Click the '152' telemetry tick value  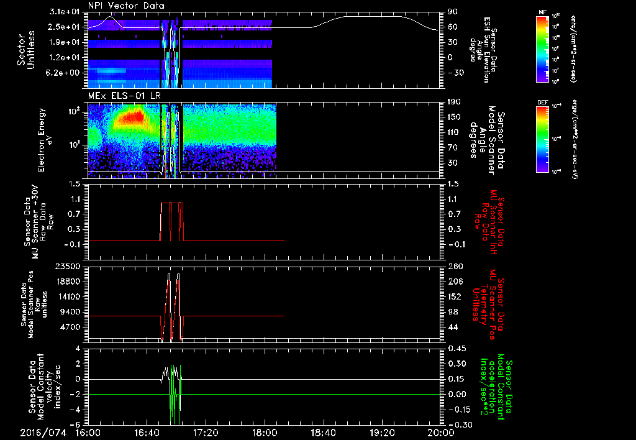tap(454, 296)
